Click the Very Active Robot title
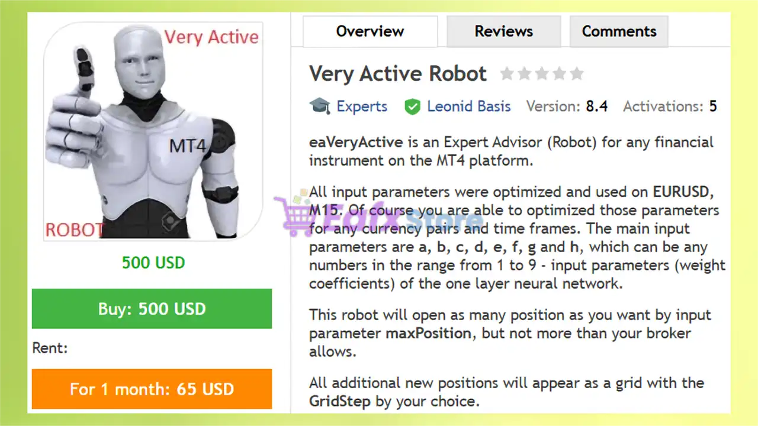The width and height of the screenshot is (758, 426). point(398,74)
